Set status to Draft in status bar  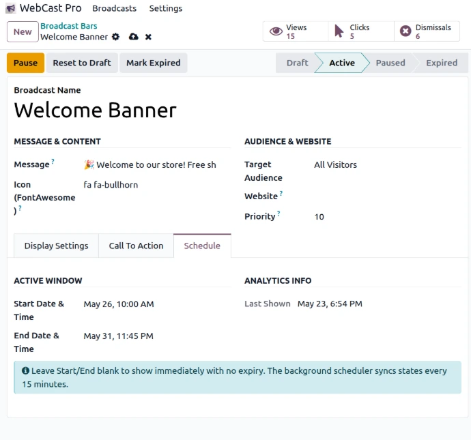click(297, 63)
